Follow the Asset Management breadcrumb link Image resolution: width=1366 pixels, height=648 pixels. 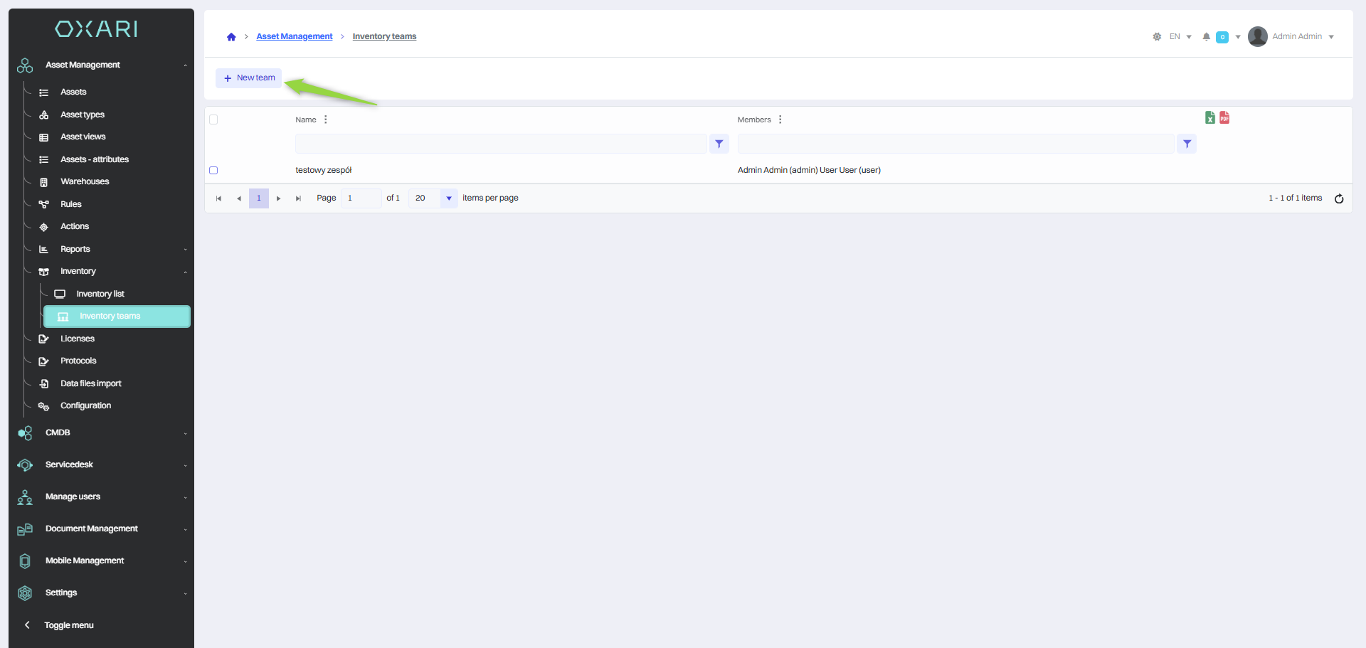[294, 37]
